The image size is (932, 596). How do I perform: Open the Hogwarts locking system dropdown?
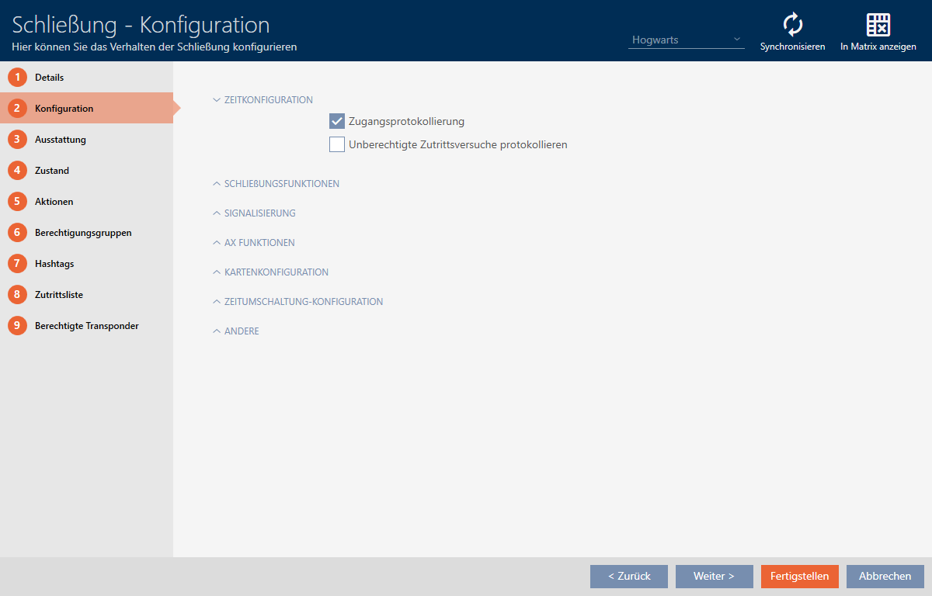pos(686,40)
